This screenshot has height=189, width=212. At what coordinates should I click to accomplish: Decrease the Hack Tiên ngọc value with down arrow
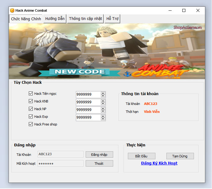pos(103,96)
